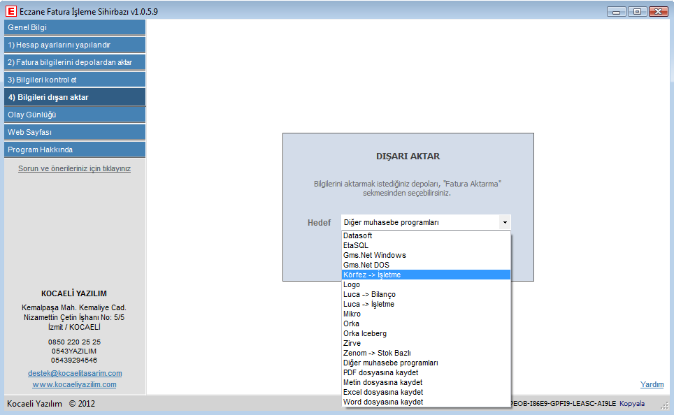Select Metin dosyasına kaydet option

point(426,382)
